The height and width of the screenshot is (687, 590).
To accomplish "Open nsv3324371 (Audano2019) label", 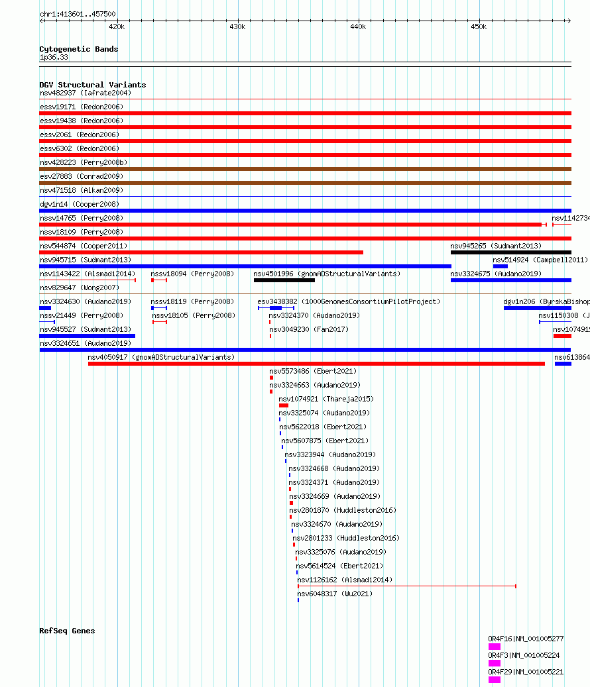I will pyautogui.click(x=334, y=483).
